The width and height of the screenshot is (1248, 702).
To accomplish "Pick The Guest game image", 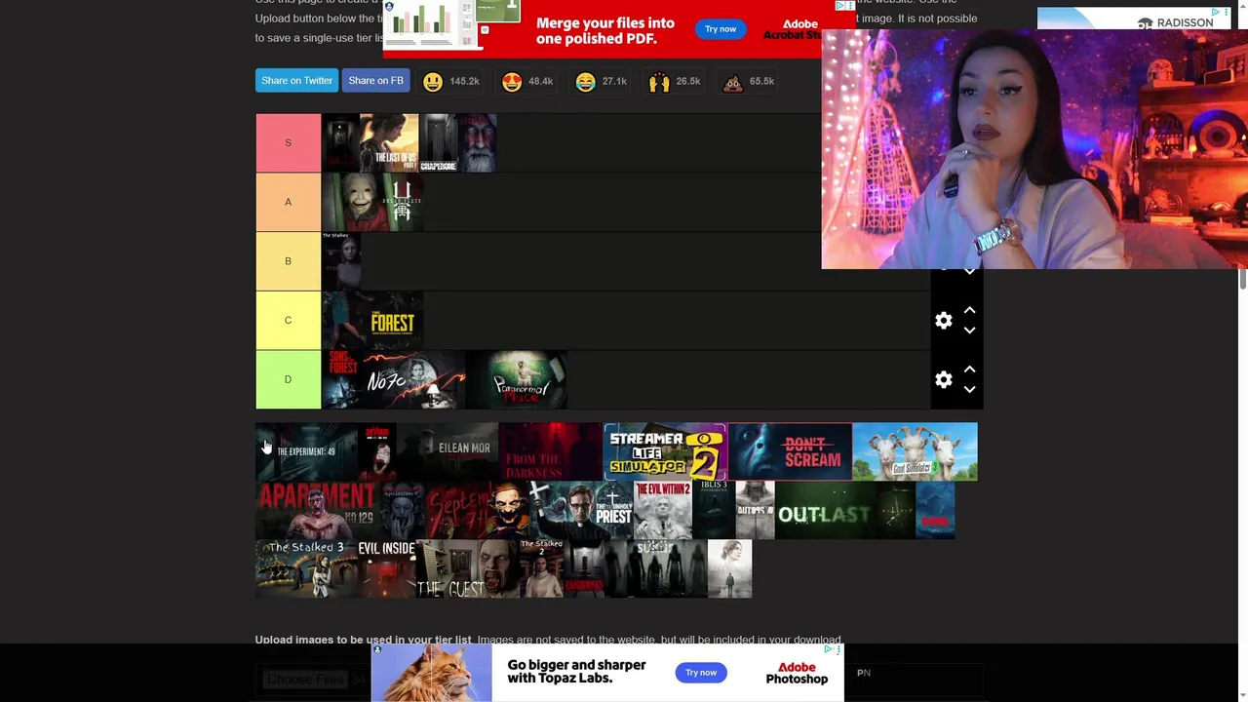I will (468, 568).
